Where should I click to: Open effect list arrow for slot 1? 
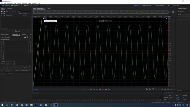pos(29,42)
